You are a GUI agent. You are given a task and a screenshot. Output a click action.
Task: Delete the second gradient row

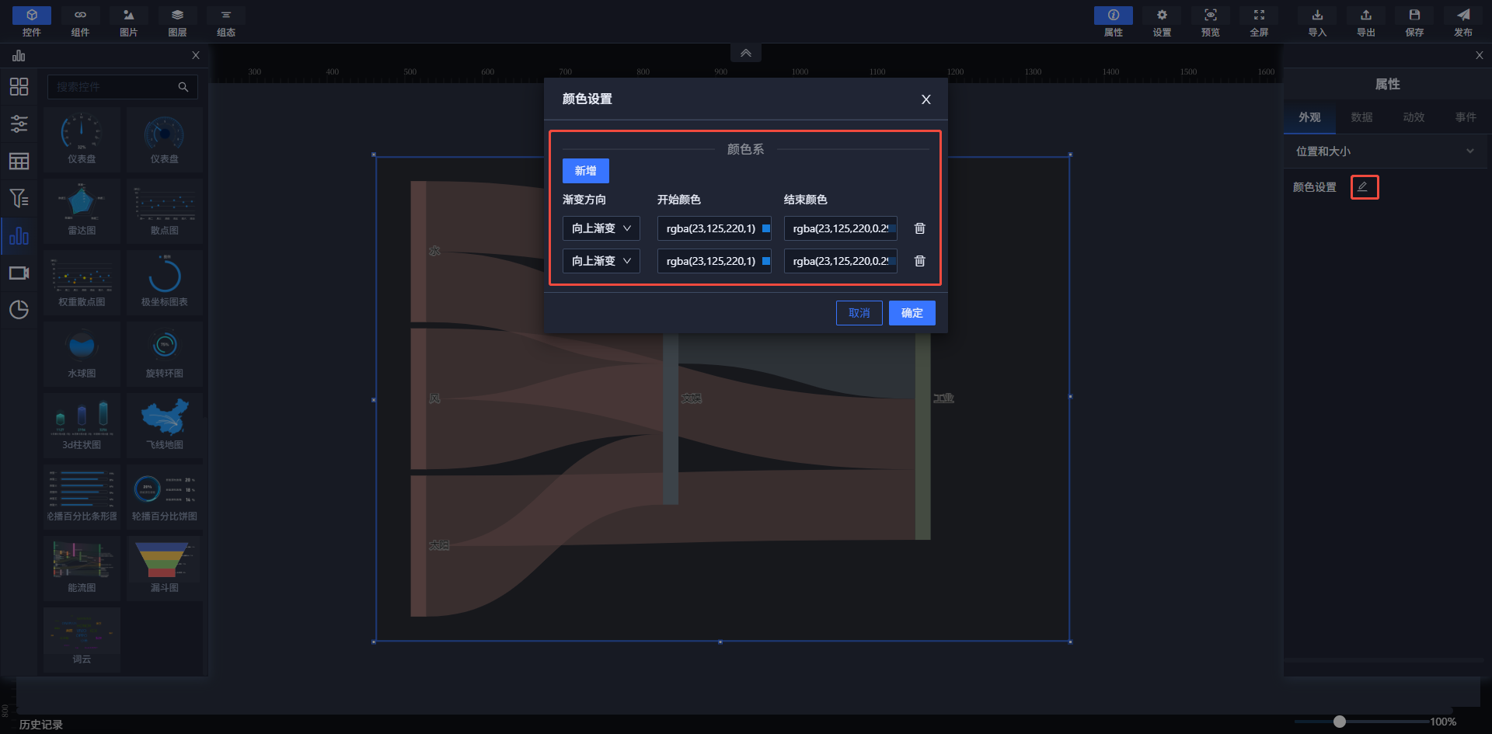click(x=919, y=261)
